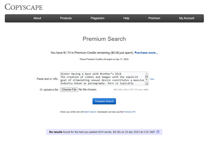Click the help question mark icon beside results
This screenshot has width=213, height=142.
click(158, 132)
